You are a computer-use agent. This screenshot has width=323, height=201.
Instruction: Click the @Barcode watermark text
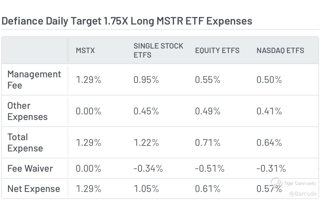point(303,194)
